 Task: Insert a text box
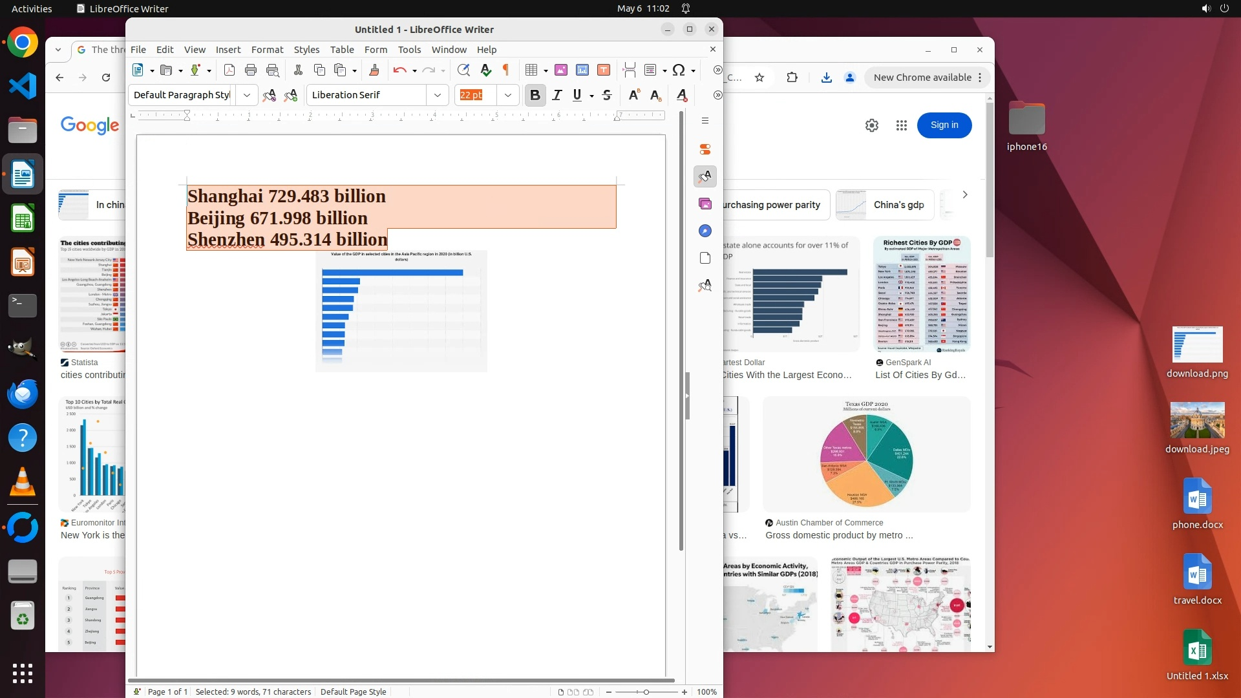tap(603, 70)
